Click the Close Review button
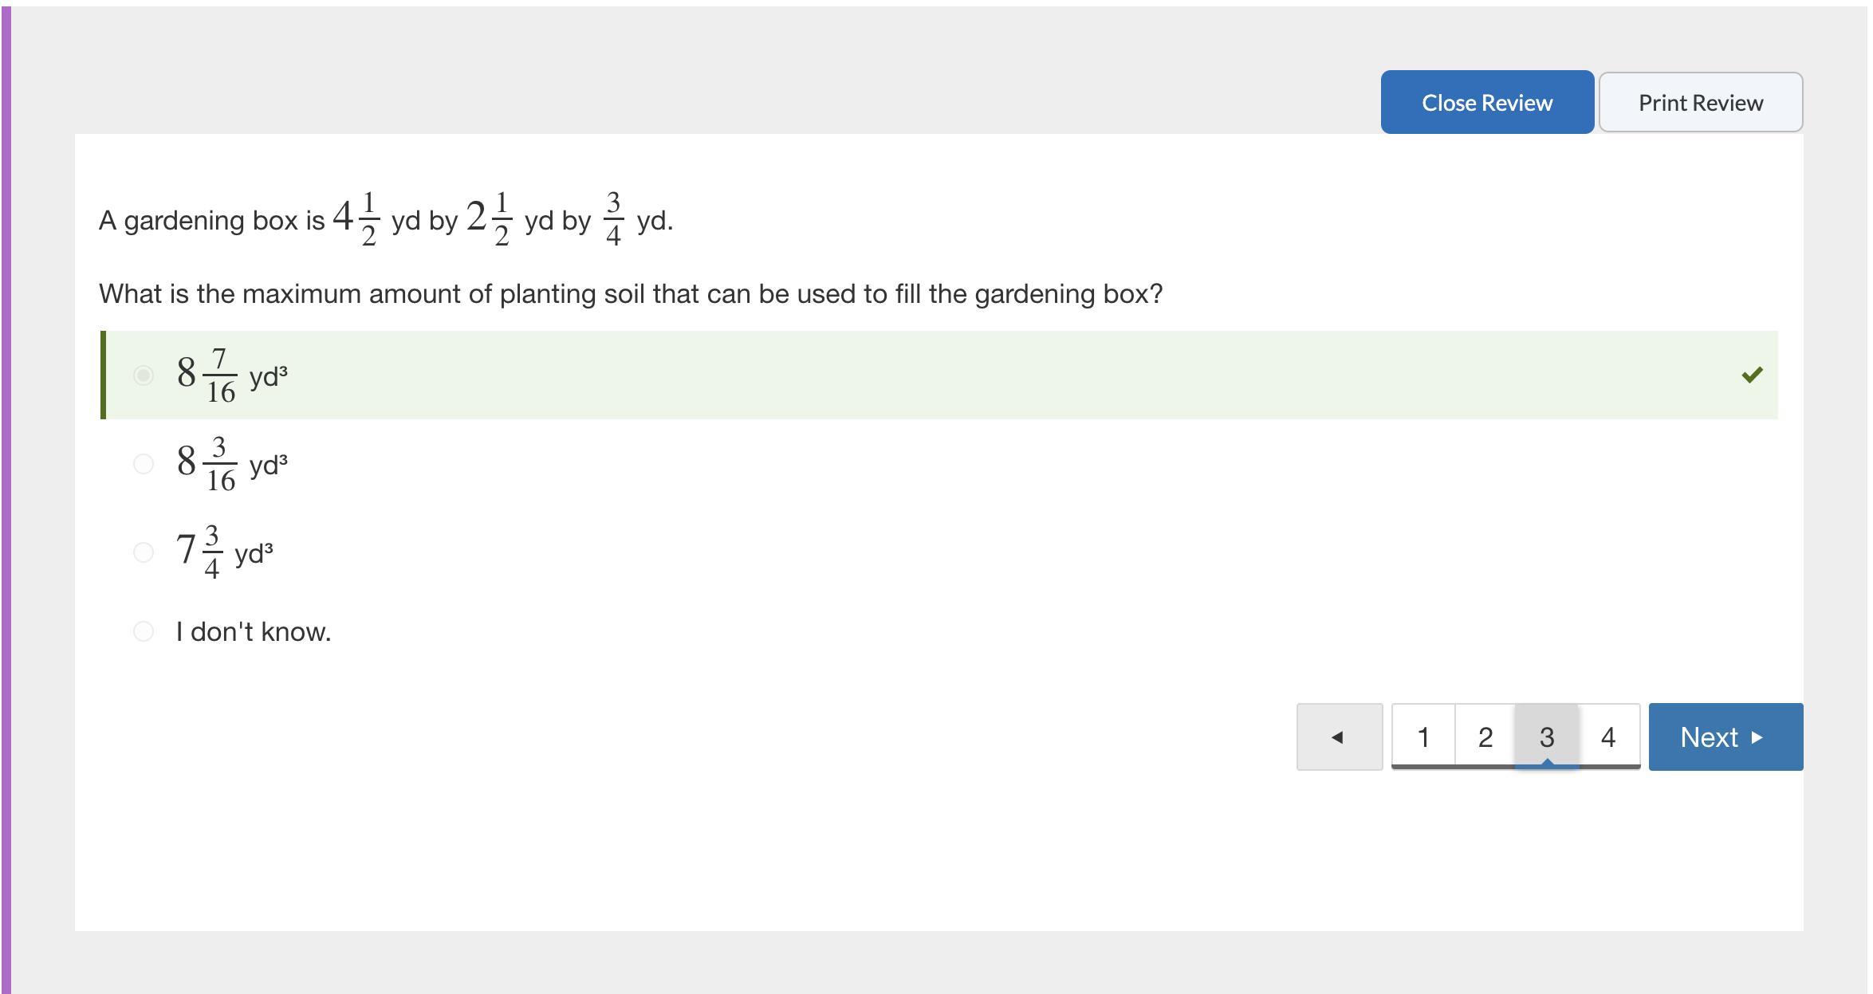Screen dimensions: 1873x994 point(1487,103)
